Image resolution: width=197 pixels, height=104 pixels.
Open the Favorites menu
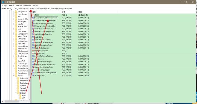27,5
